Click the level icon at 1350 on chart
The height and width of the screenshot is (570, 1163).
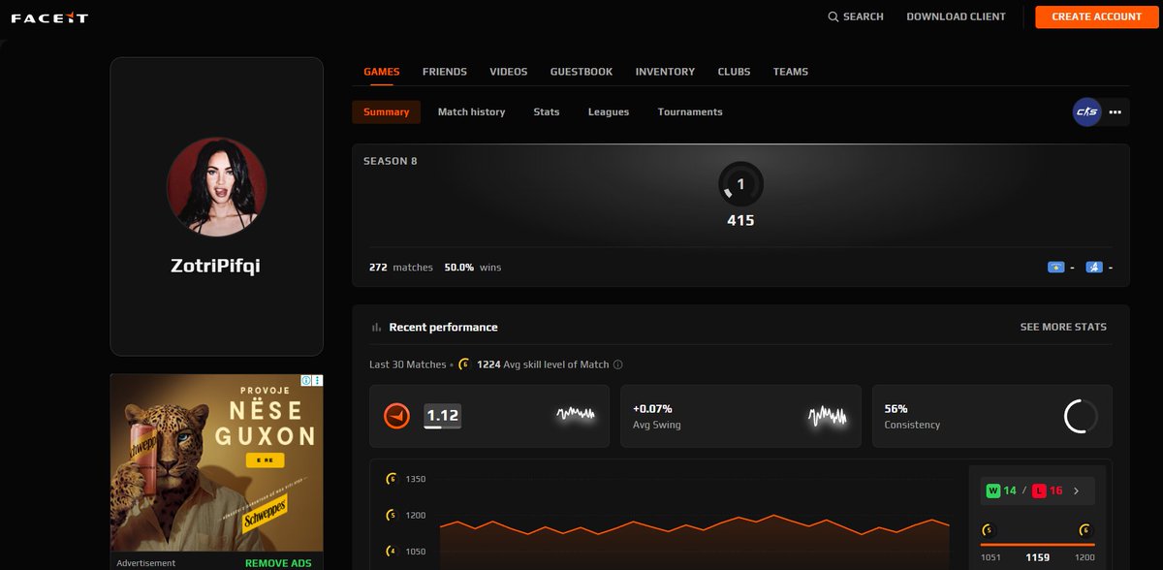(x=392, y=479)
